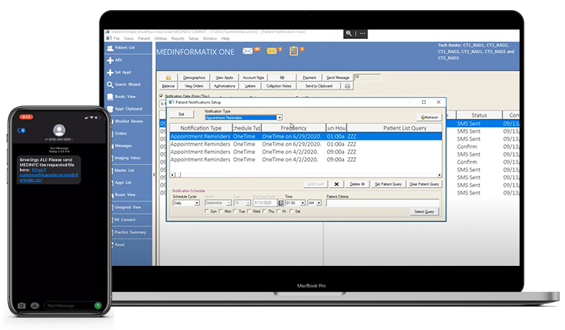The height and width of the screenshot is (330, 565).
Task: Open the Time dropdown
Action: point(303,203)
